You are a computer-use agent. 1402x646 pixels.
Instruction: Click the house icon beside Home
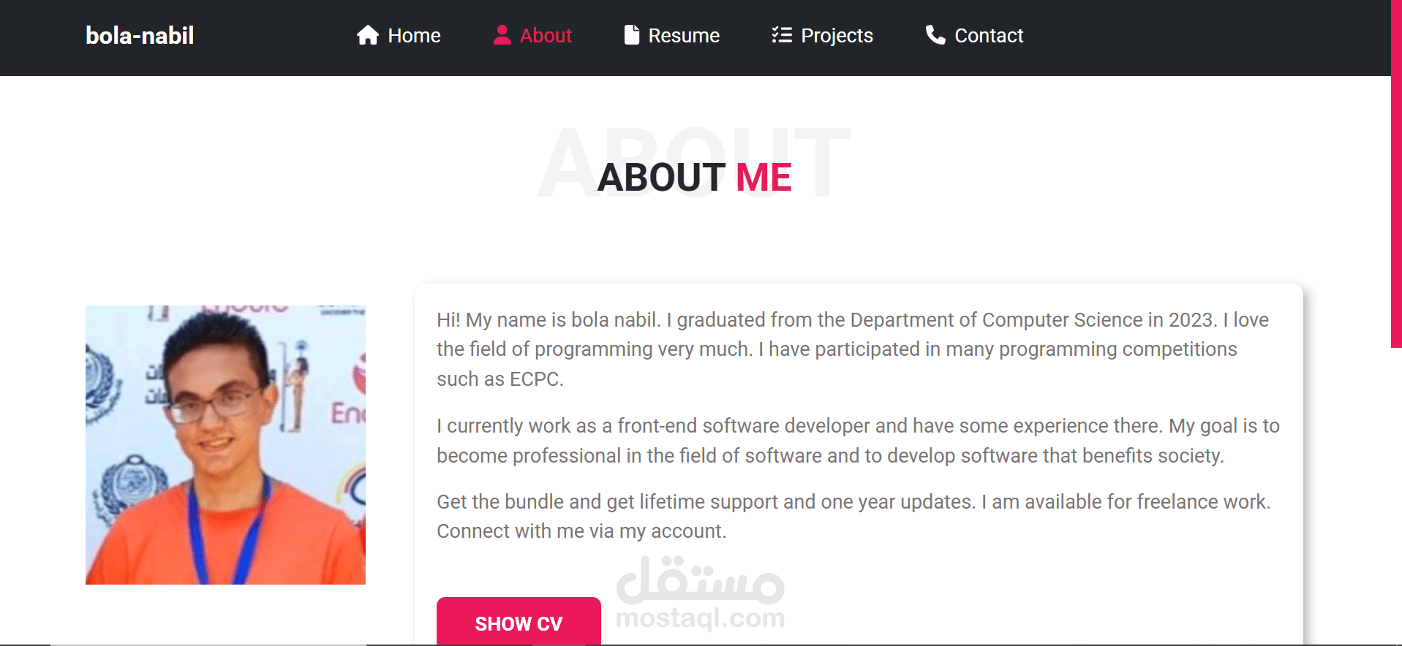pyautogui.click(x=368, y=35)
